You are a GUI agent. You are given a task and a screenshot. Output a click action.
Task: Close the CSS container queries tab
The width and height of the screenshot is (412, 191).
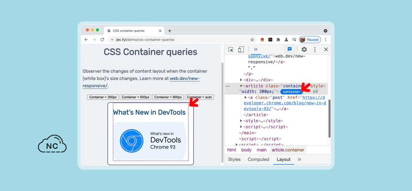(x=160, y=31)
